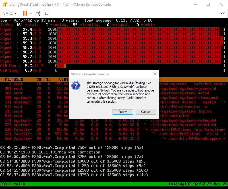Viewport: 228px width, 189px height.
Task: Click the log line 'Completed 10000 out of 125000 steps'
Action: 73,161
